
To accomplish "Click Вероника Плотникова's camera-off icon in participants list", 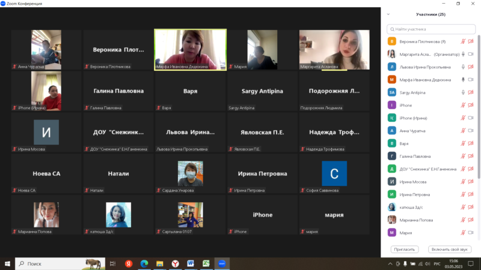I will point(471,41).
